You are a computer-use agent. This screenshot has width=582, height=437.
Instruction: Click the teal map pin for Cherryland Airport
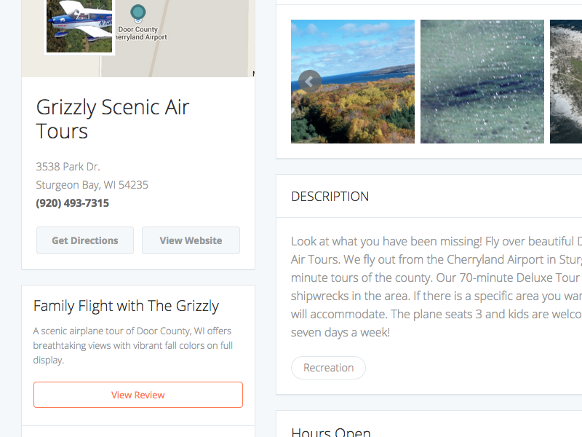tap(137, 13)
